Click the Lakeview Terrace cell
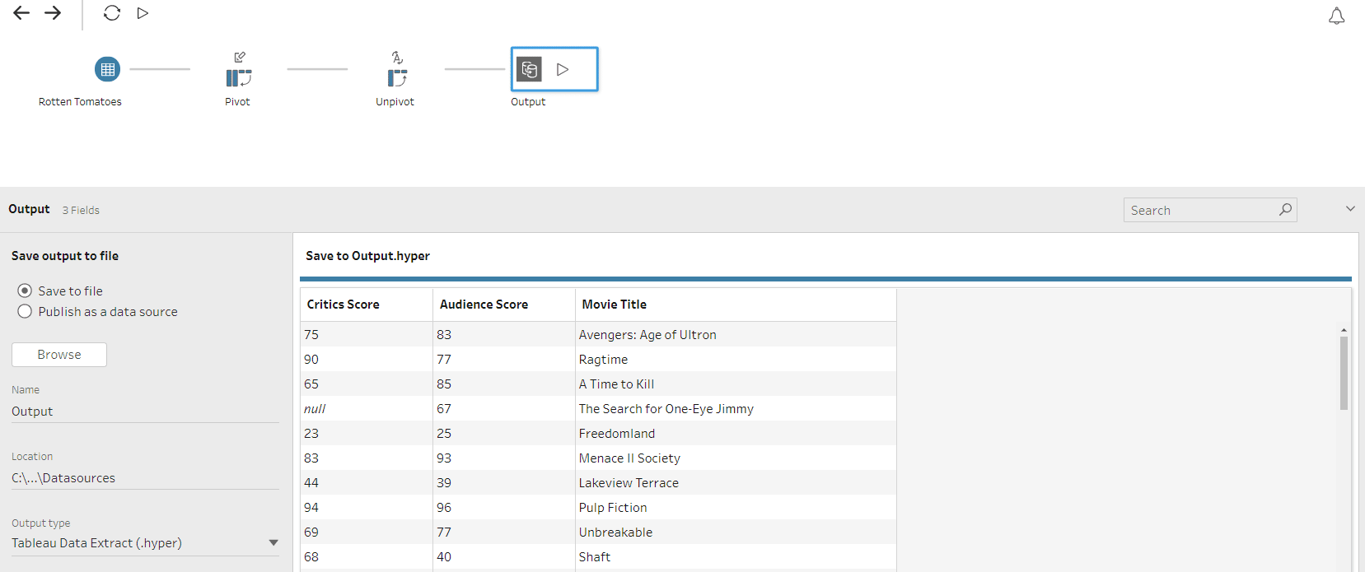Image resolution: width=1365 pixels, height=572 pixels. coord(736,482)
